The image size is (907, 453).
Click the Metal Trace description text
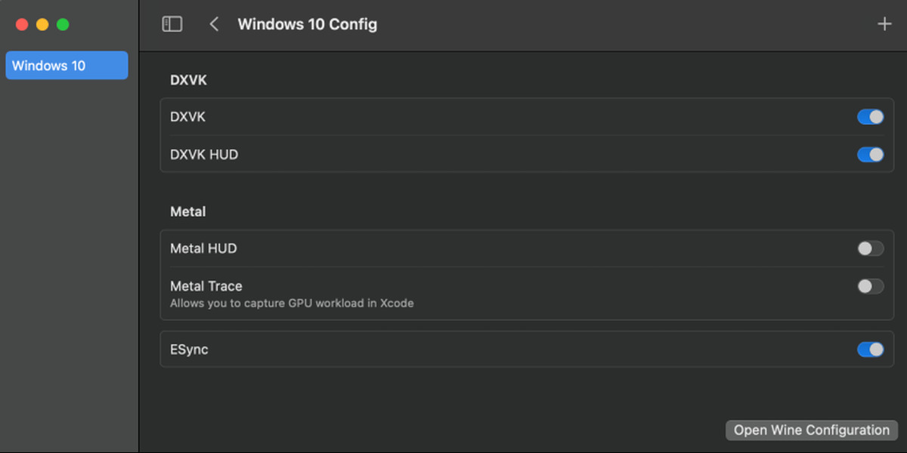(292, 304)
